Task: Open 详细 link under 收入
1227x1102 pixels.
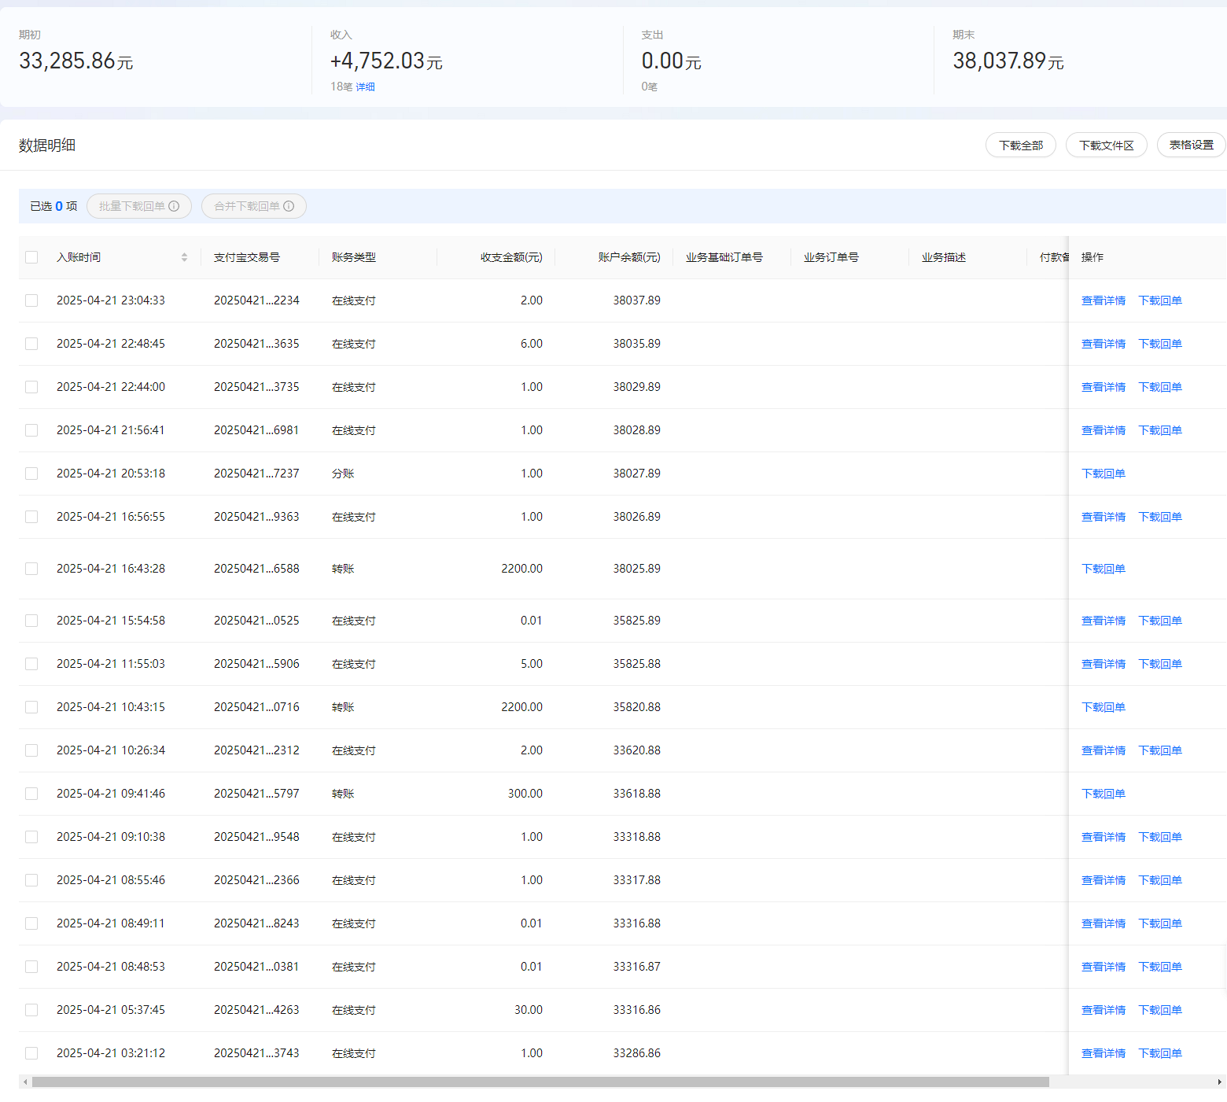Action: (x=365, y=87)
